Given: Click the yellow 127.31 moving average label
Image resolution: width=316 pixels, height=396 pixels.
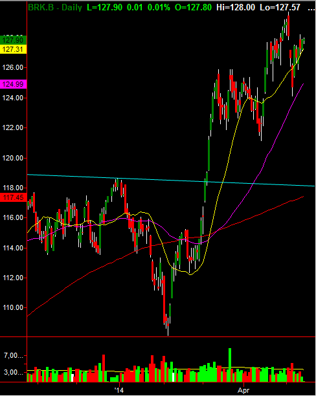Looking at the screenshot, I should coord(13,49).
